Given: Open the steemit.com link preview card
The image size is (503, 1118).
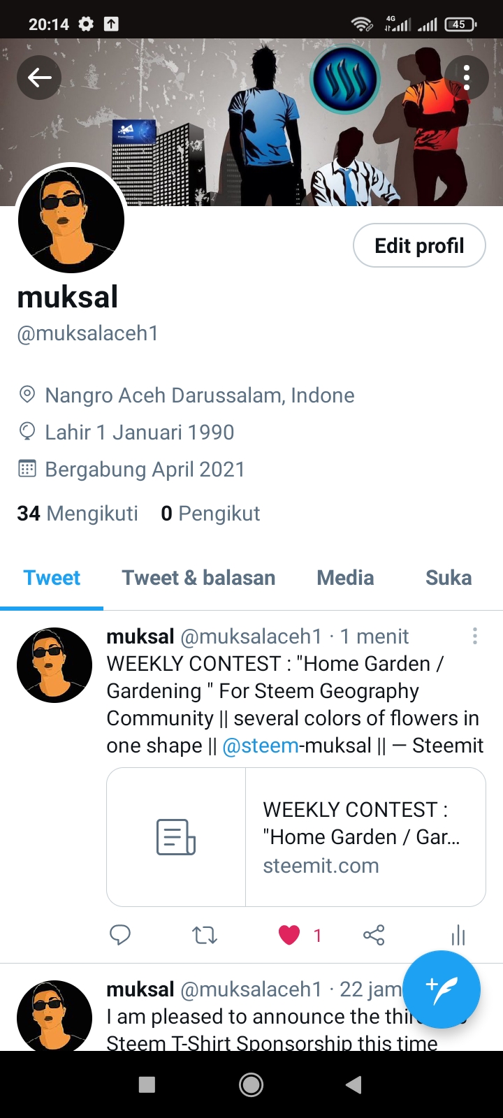Looking at the screenshot, I should tap(296, 837).
